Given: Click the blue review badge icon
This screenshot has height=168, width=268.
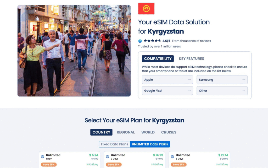Looking at the screenshot, I should pos(140,41).
